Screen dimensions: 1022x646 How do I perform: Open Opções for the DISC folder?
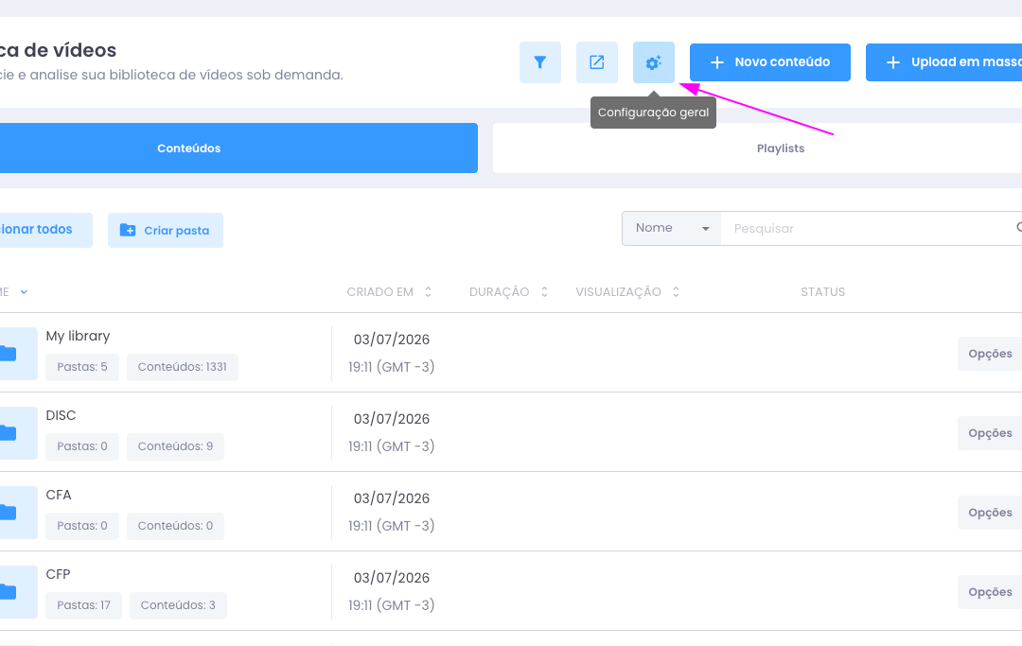(990, 433)
